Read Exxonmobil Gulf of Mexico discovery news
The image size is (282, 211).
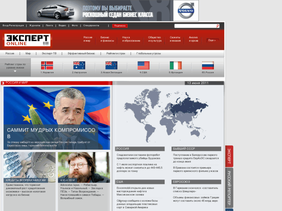(x=135, y=191)
